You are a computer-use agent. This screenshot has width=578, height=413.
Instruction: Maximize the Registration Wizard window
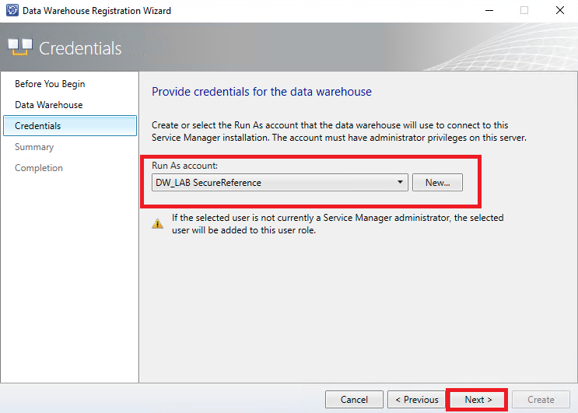click(524, 11)
